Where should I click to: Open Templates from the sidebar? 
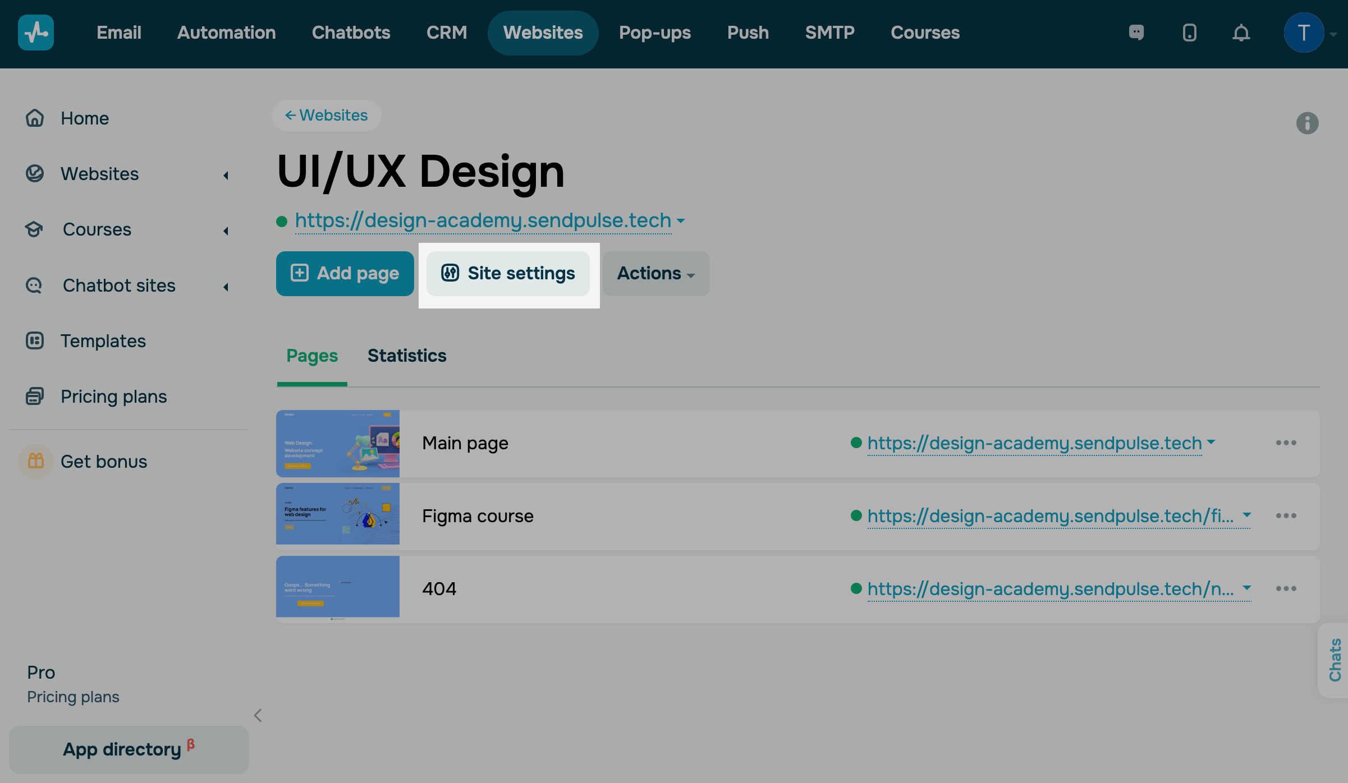click(103, 341)
